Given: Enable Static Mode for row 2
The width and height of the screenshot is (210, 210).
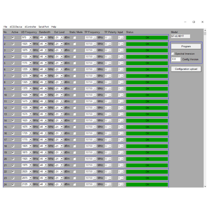Looking at the screenshot, I should click(75, 44).
